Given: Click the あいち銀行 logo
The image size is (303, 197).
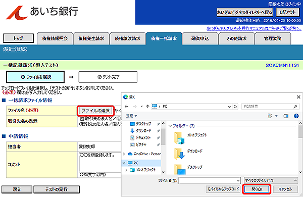Looking at the screenshot, I should 42,12.
